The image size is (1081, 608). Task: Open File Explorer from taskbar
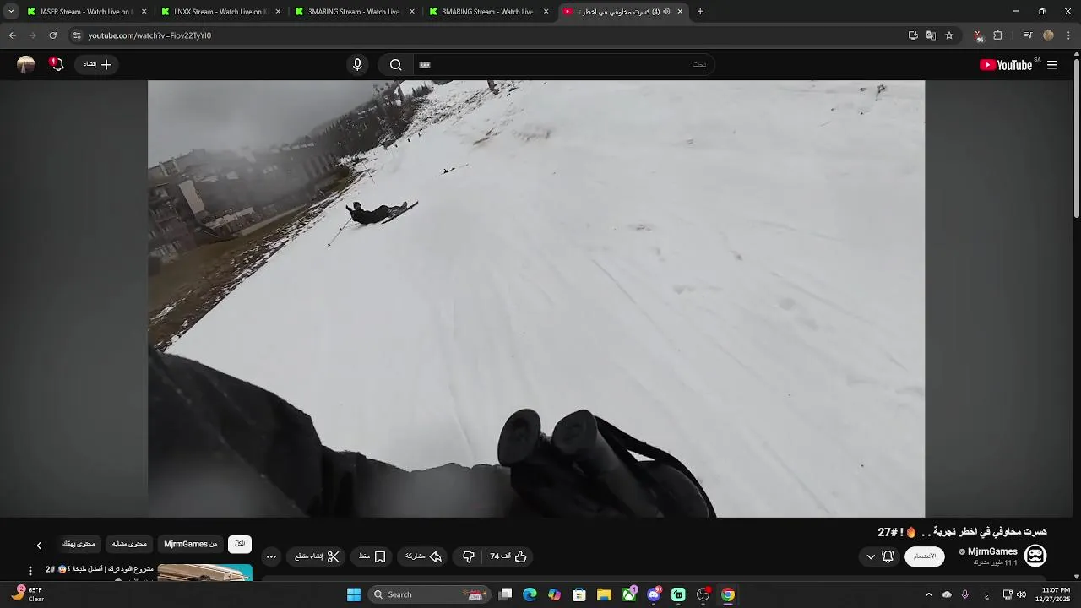(604, 594)
